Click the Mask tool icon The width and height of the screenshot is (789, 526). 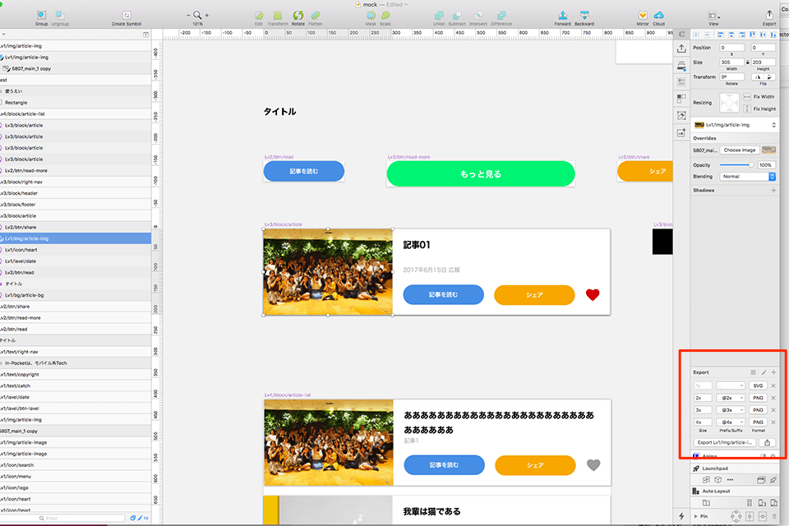(371, 15)
